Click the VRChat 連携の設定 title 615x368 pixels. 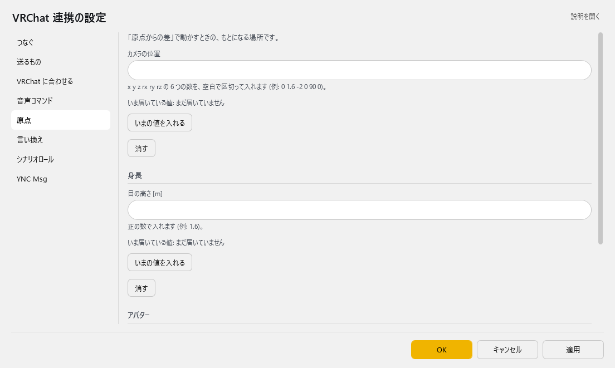(59, 18)
